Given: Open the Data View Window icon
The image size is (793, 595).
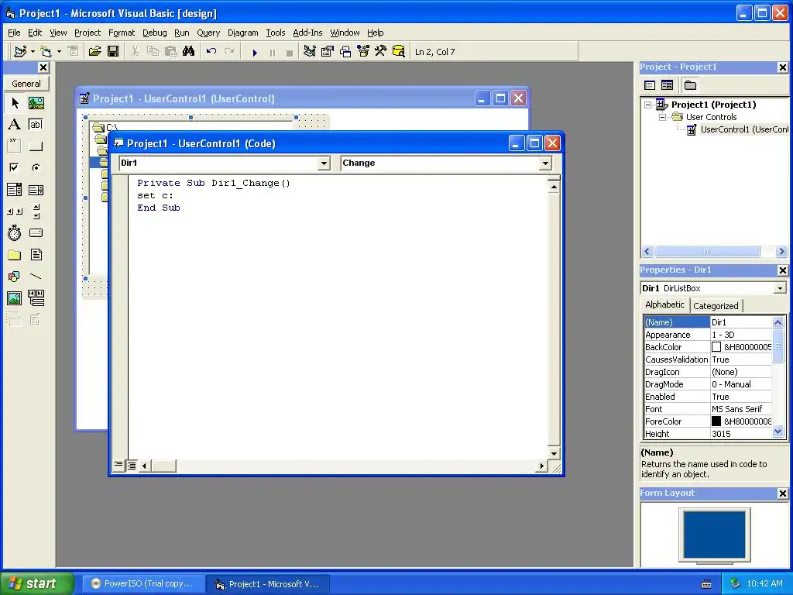Looking at the screenshot, I should tap(399, 52).
